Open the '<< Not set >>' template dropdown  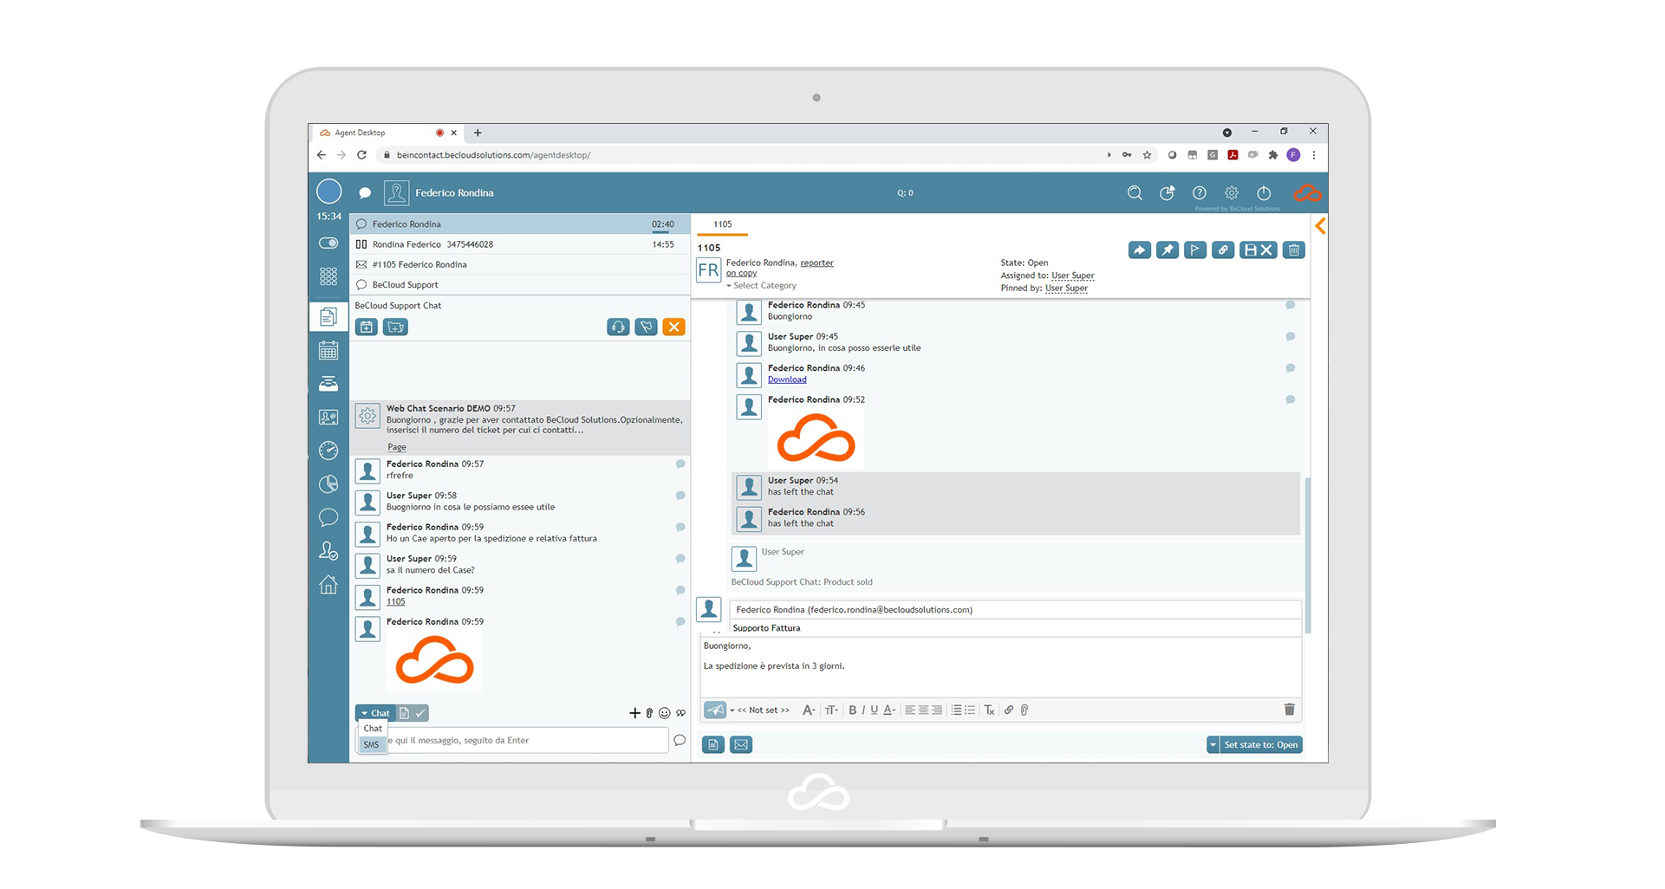click(760, 711)
